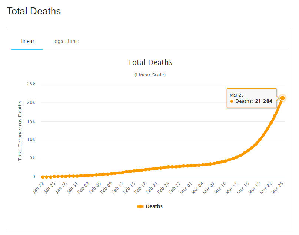The width and height of the screenshot is (299, 235).
Task: Click the orange dot inside the tooltip
Action: (x=232, y=101)
